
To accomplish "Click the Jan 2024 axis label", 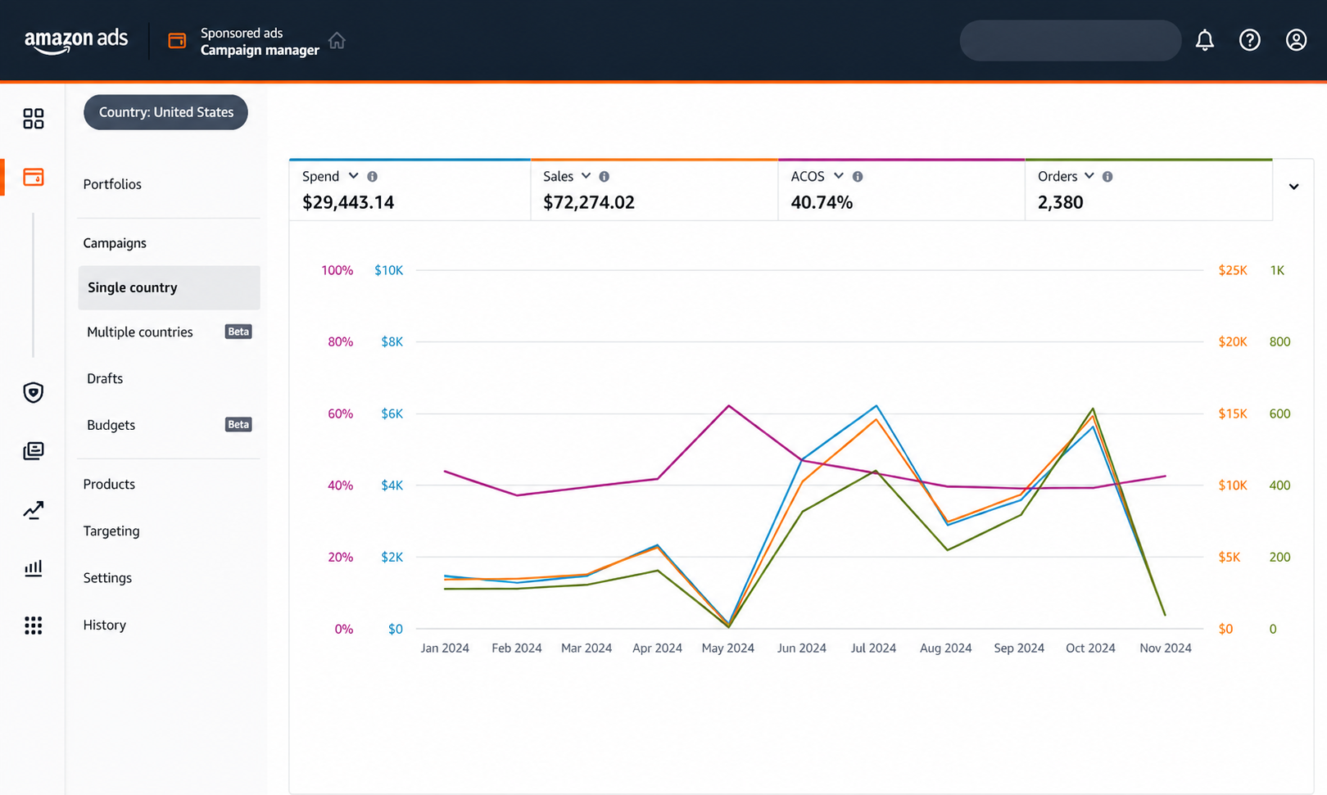I will click(x=445, y=648).
